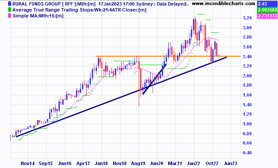278x168 pixels.
Task: Click the Jun23 date axis label
Action: (230, 163)
